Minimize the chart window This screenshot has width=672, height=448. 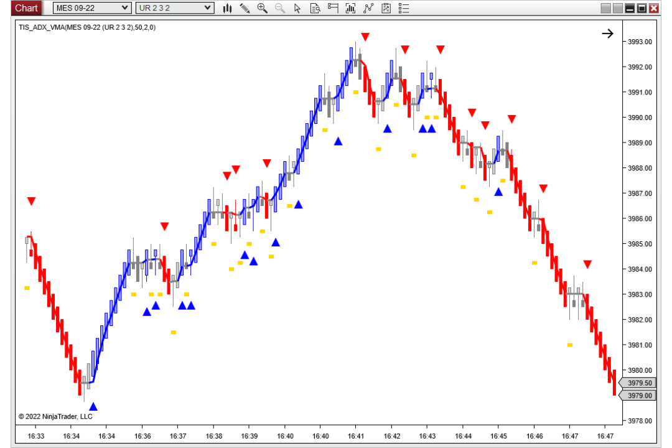pyautogui.click(x=630, y=8)
